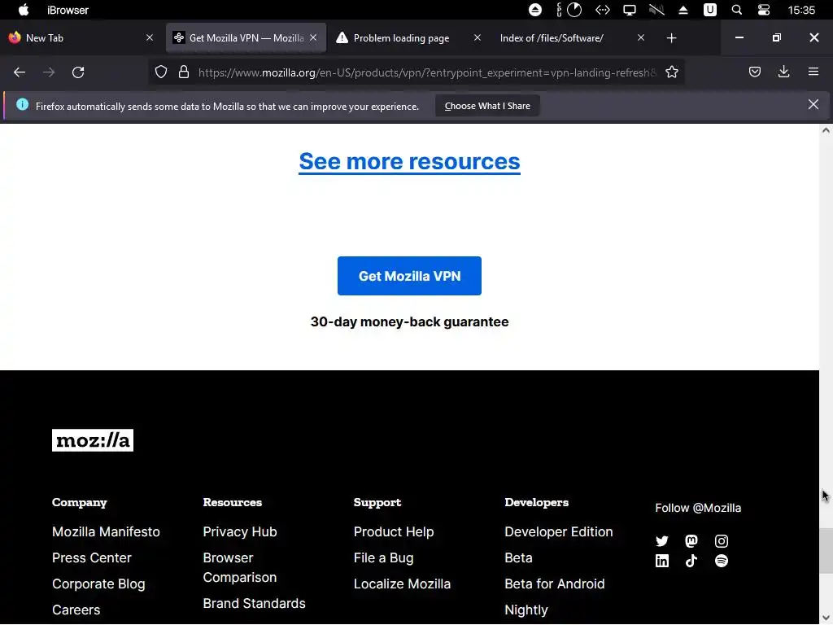Click the U icon in menu bar
Image resolution: width=833 pixels, height=625 pixels.
pyautogui.click(x=709, y=10)
